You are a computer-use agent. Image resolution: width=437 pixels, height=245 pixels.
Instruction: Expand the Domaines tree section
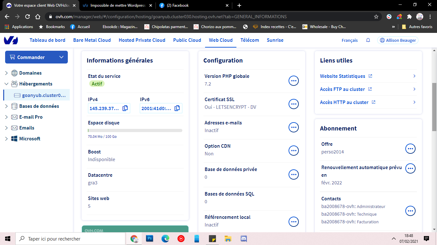(6, 73)
